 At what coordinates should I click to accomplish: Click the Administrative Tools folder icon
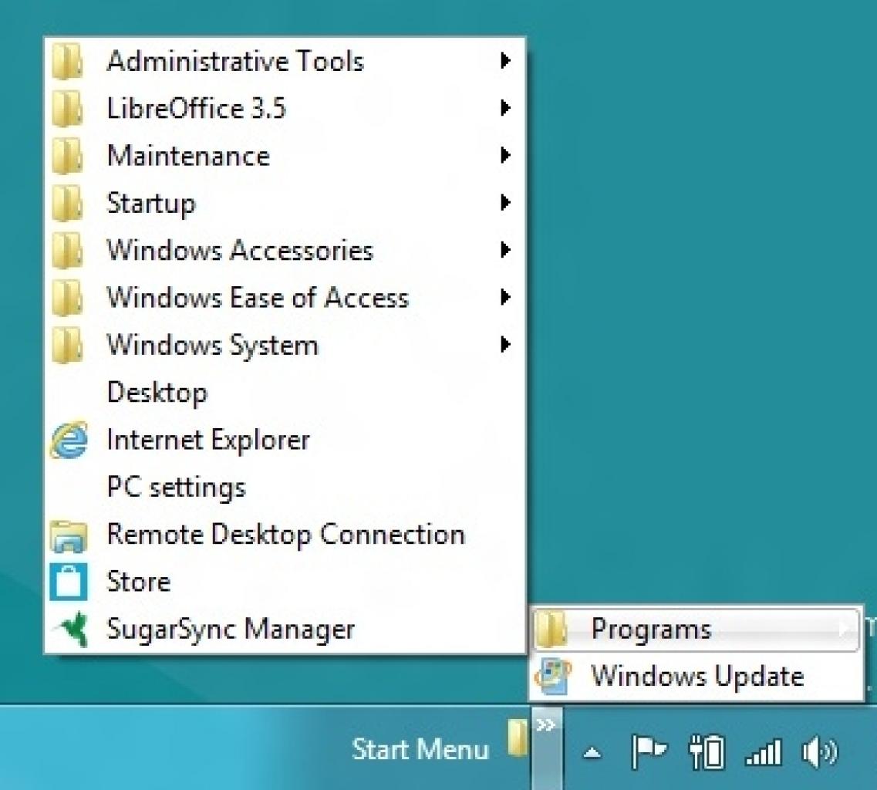(x=68, y=61)
